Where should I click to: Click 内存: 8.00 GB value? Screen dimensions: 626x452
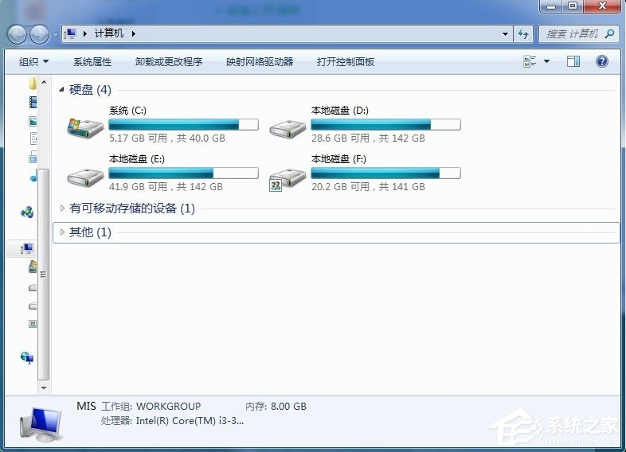click(276, 406)
